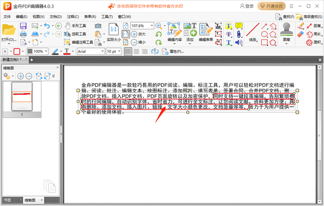Click the redo arrow icon
The height and width of the screenshot is (206, 324).
coord(46,34)
